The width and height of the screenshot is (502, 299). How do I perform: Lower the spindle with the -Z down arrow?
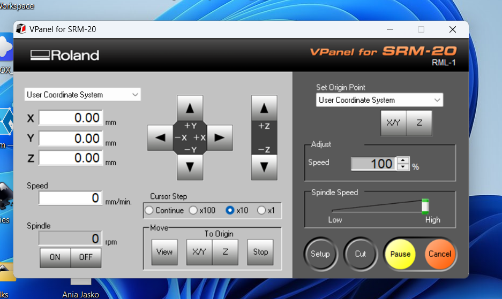click(264, 167)
